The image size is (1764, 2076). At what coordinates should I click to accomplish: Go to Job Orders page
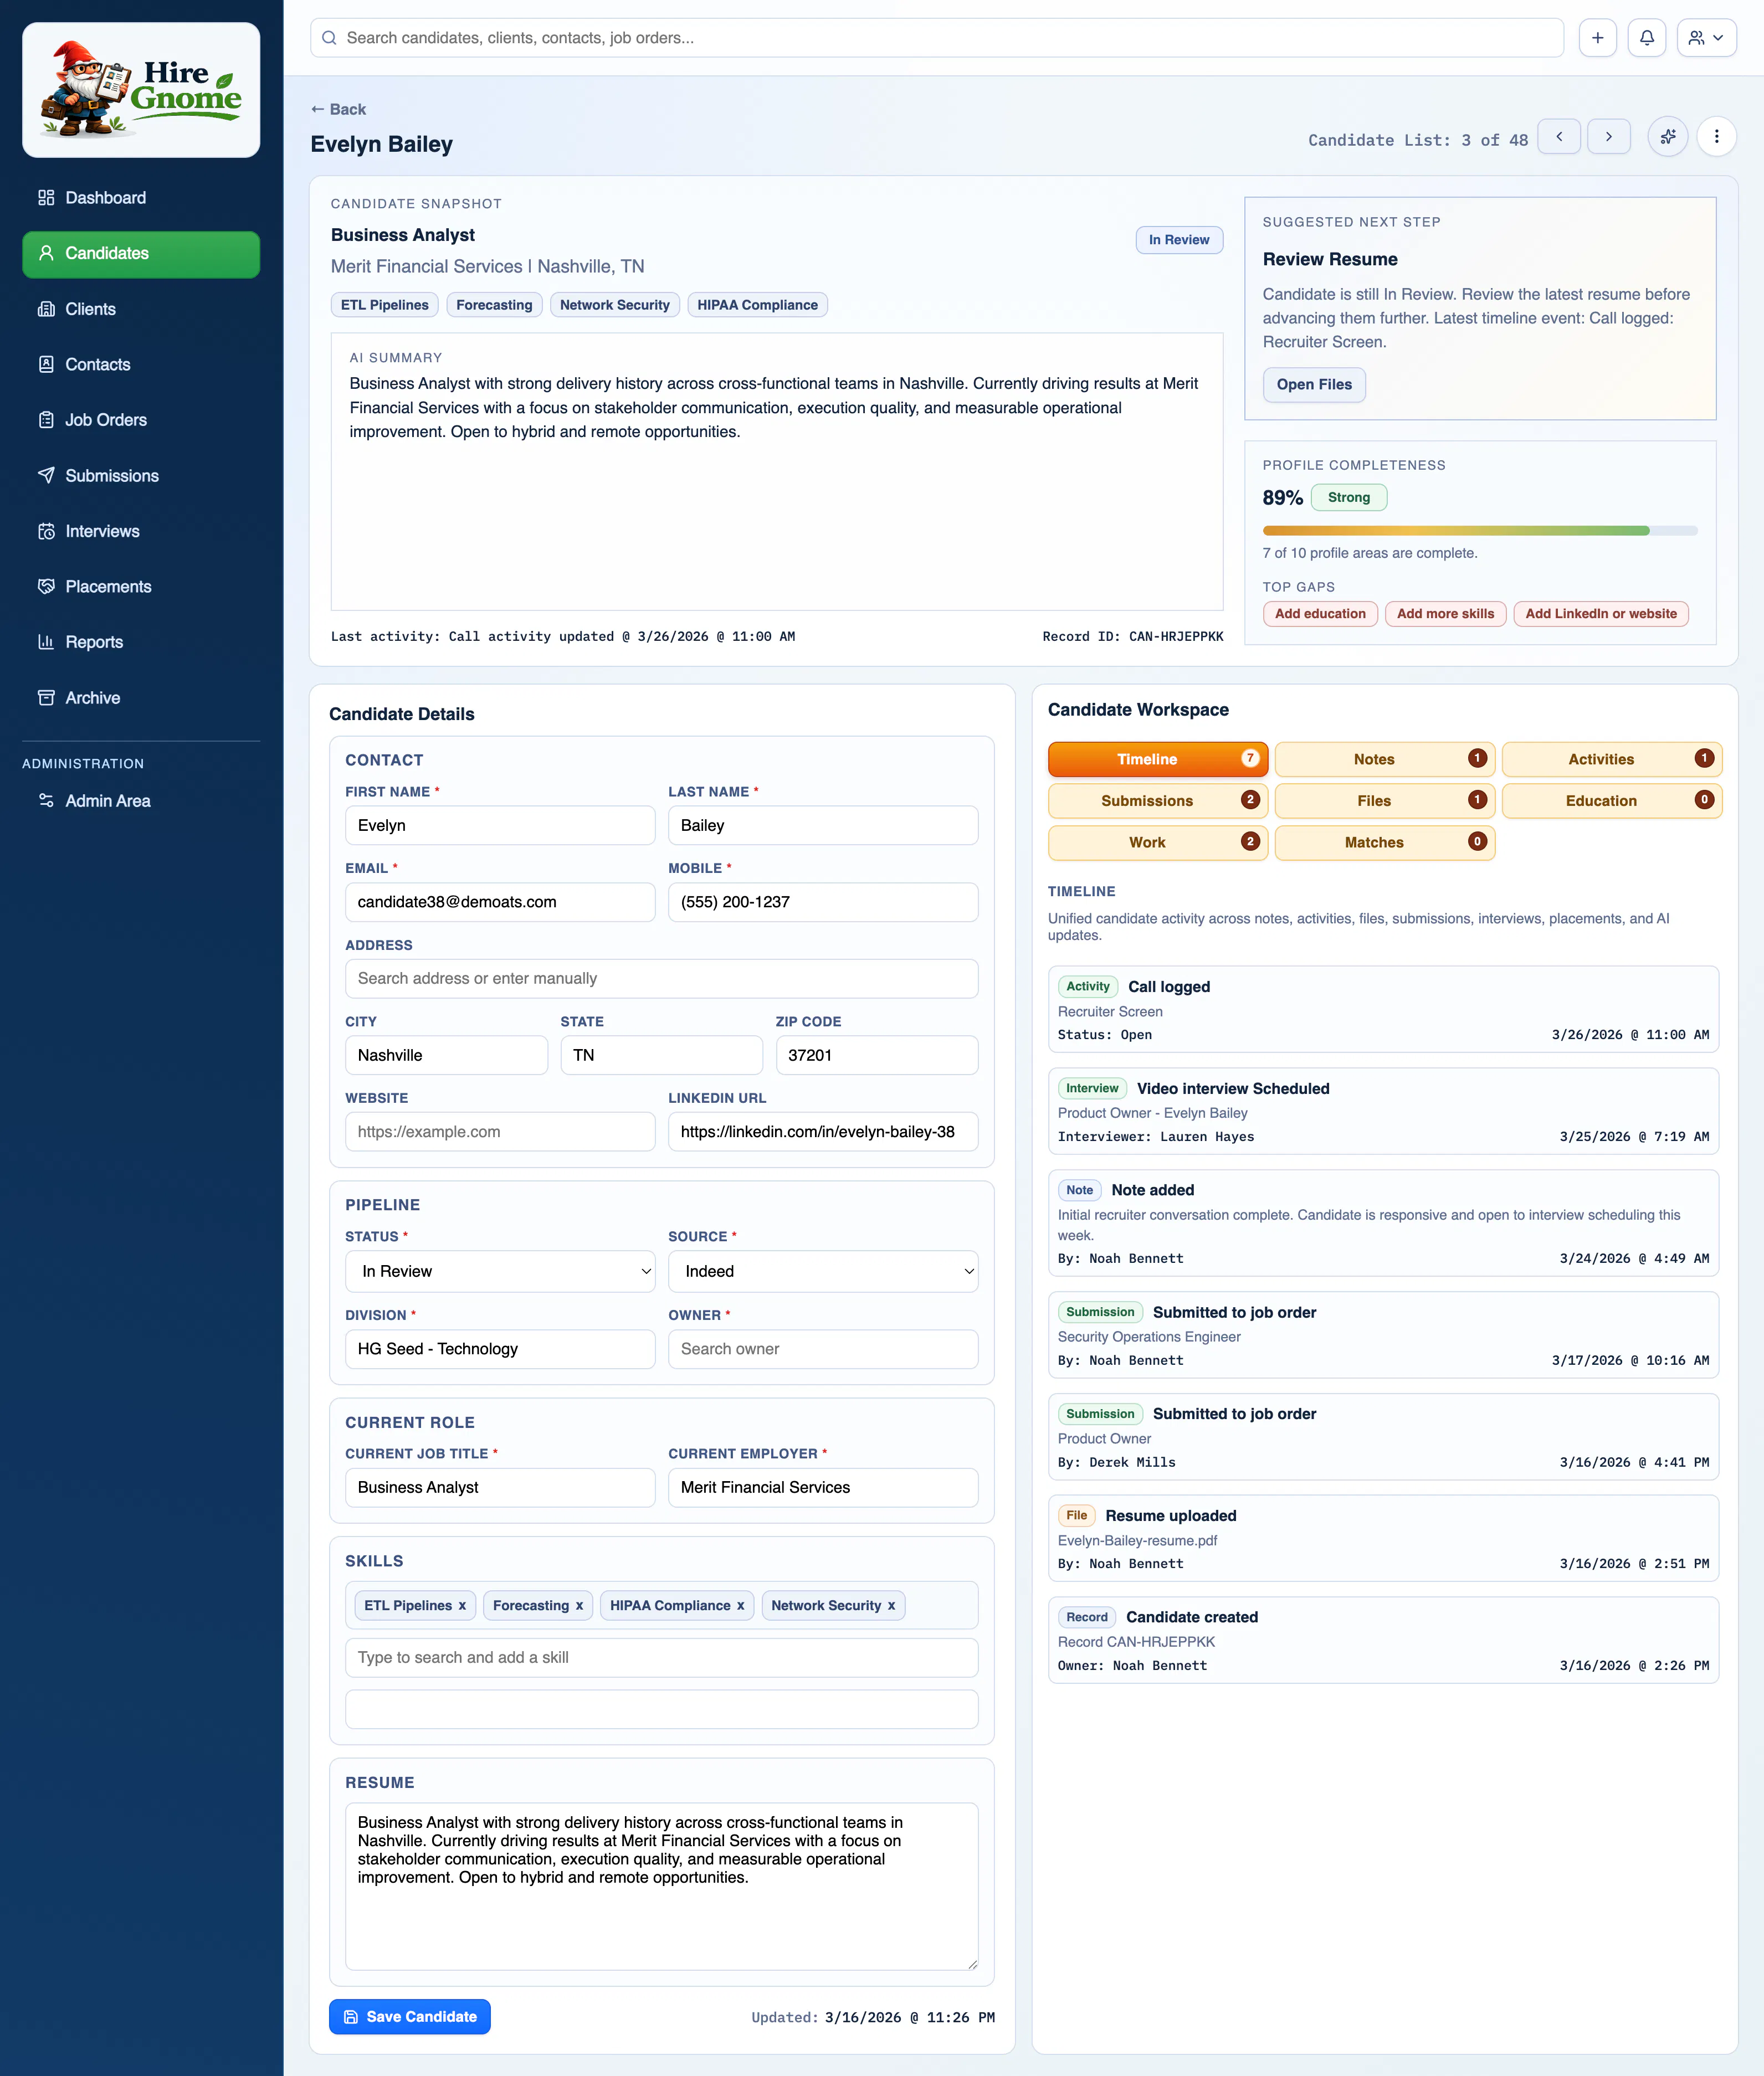pyautogui.click(x=141, y=420)
